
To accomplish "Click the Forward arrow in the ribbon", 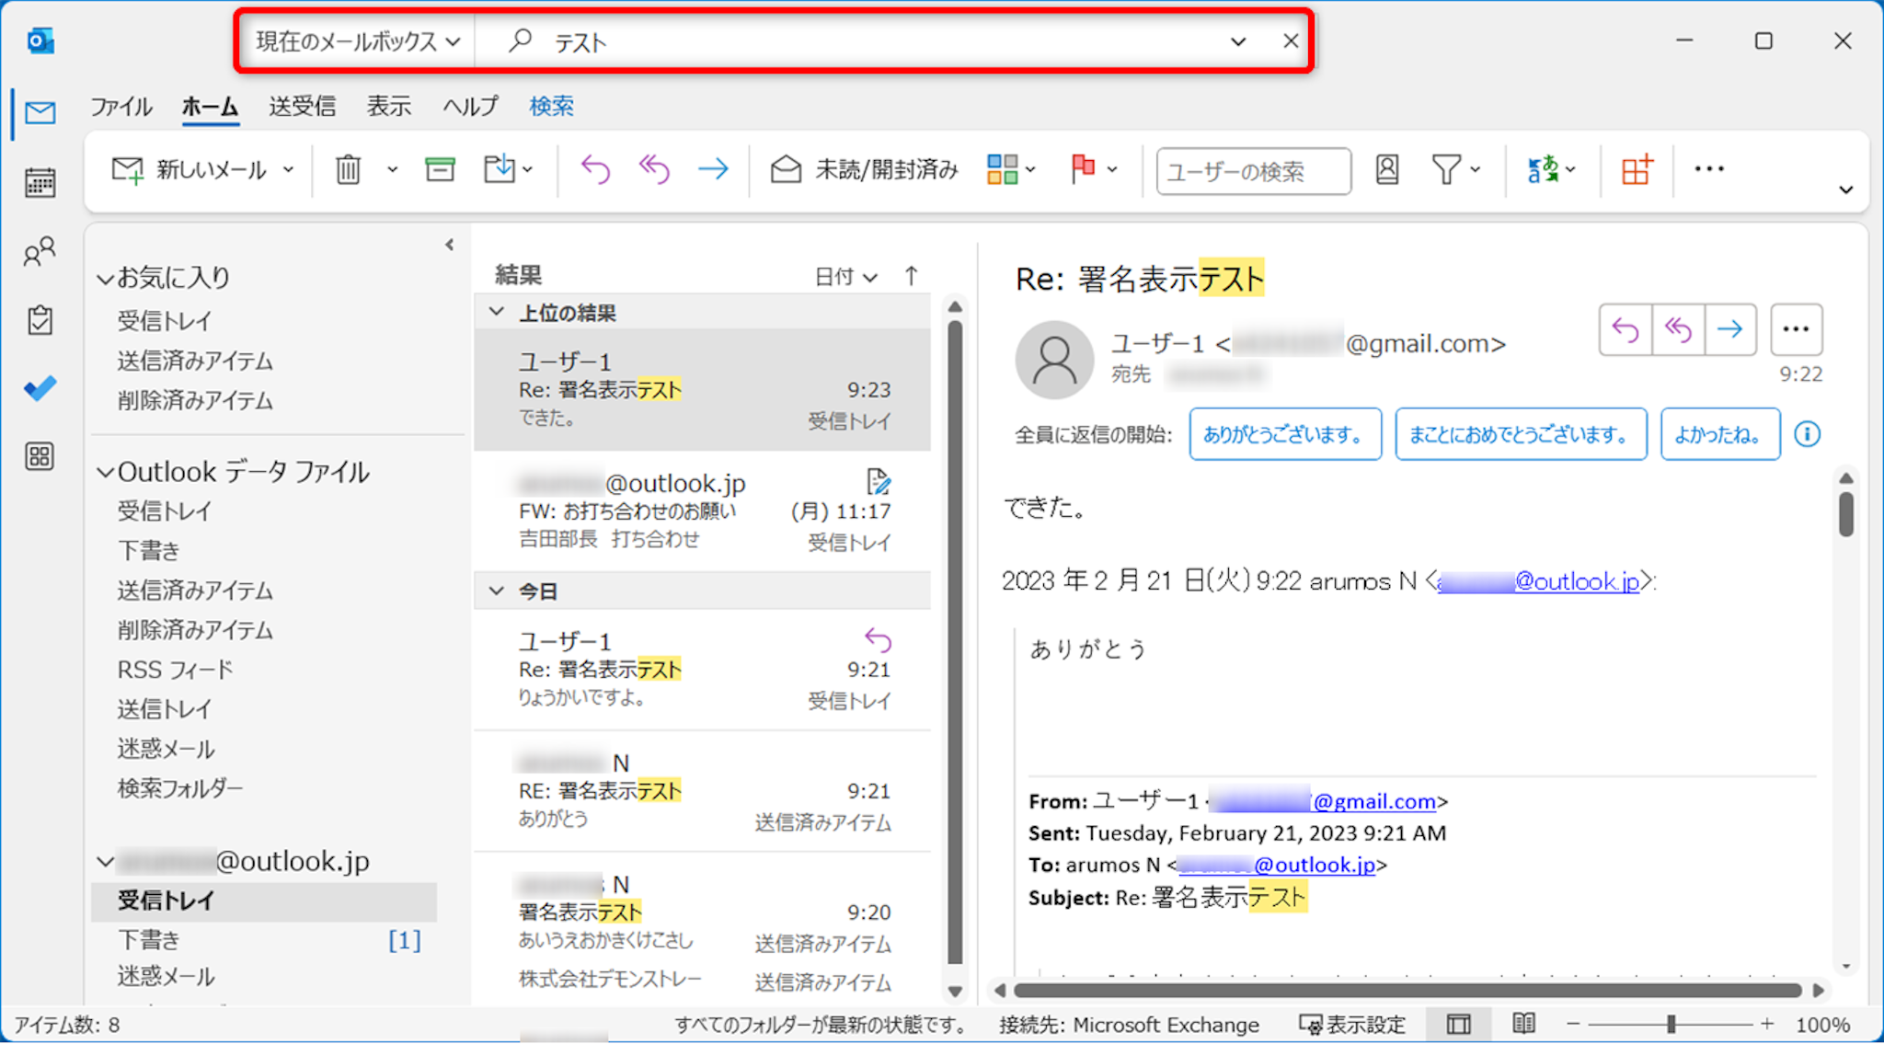I will click(713, 170).
